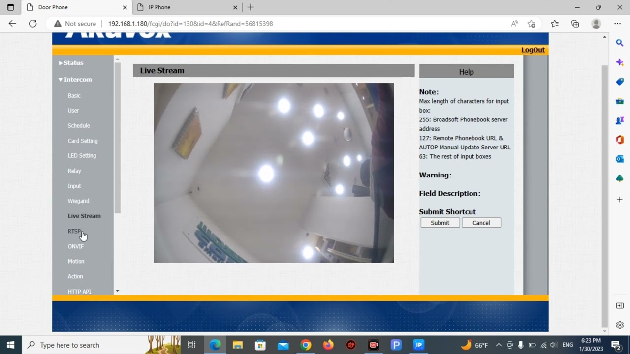Viewport: 630px width, 354px height.
Task: Open sidebar settings gear icon
Action: tap(620, 325)
